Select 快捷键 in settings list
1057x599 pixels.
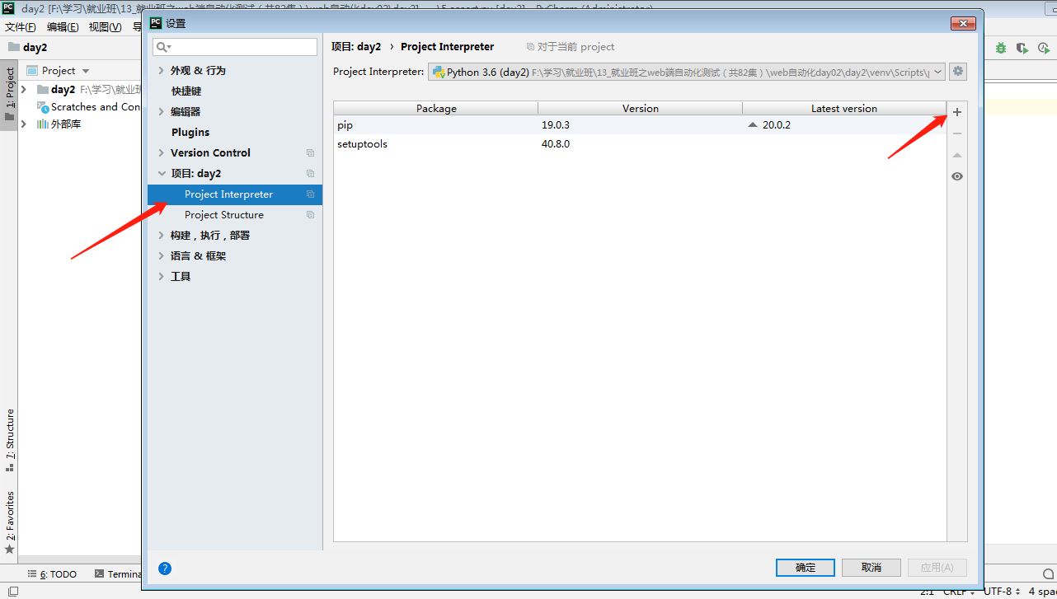pos(186,91)
